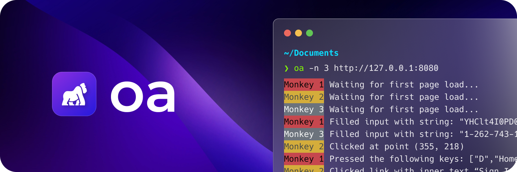Close the terminal with the red button

(287, 33)
